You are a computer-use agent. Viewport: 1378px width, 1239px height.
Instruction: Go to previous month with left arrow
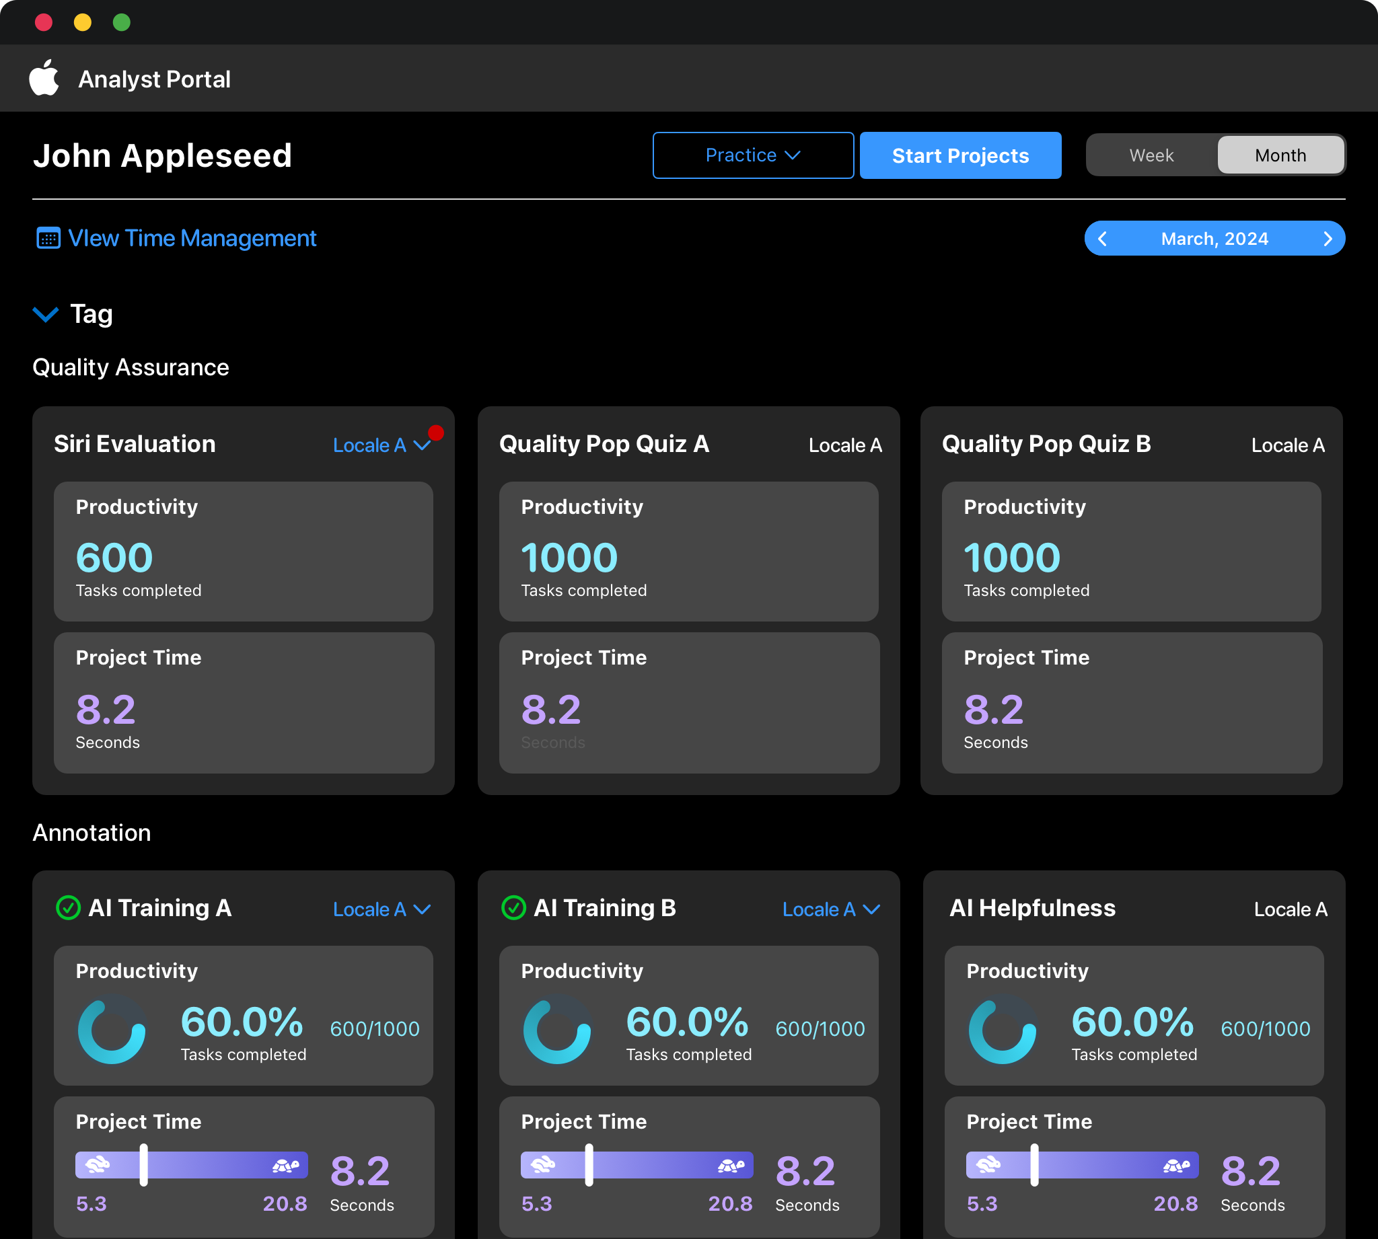(x=1103, y=238)
